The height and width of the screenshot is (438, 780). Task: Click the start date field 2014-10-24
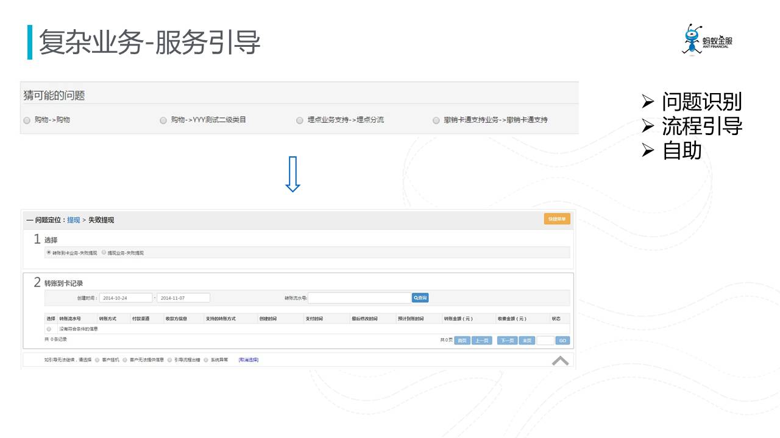coord(126,298)
